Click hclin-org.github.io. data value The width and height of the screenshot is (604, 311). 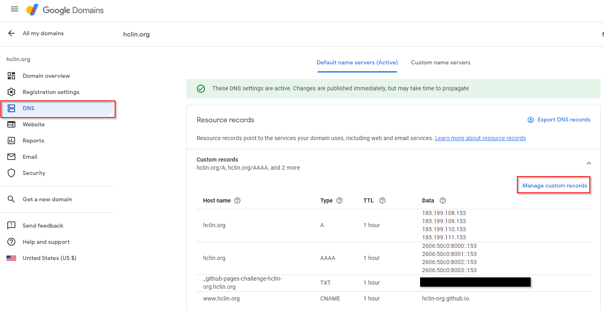coord(446,298)
